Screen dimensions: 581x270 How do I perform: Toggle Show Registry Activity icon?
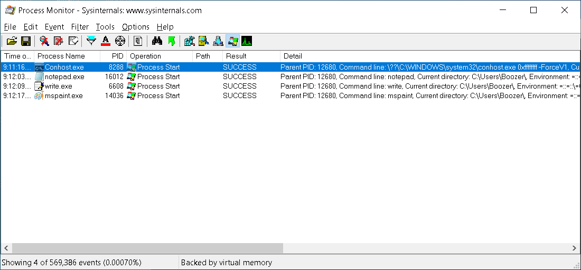coord(189,41)
